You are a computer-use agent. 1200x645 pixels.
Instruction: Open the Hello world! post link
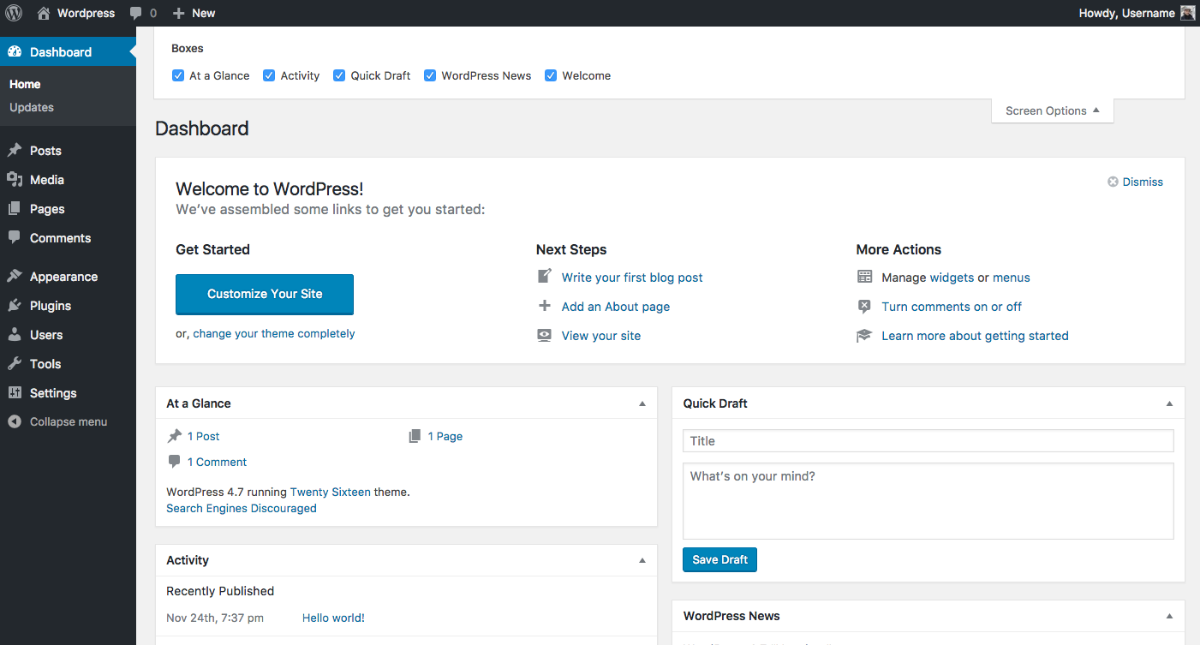333,618
